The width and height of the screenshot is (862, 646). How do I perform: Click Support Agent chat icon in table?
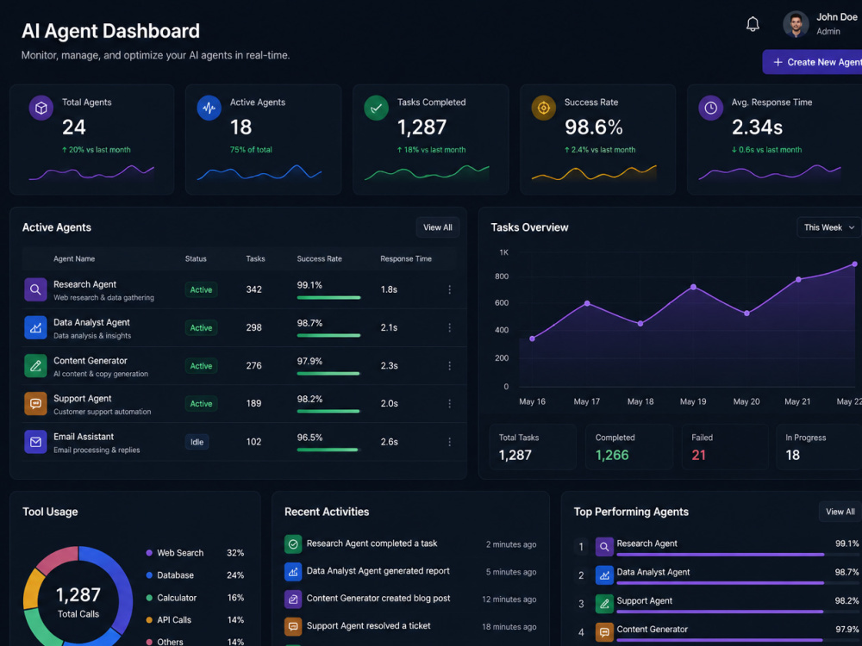pyautogui.click(x=35, y=404)
